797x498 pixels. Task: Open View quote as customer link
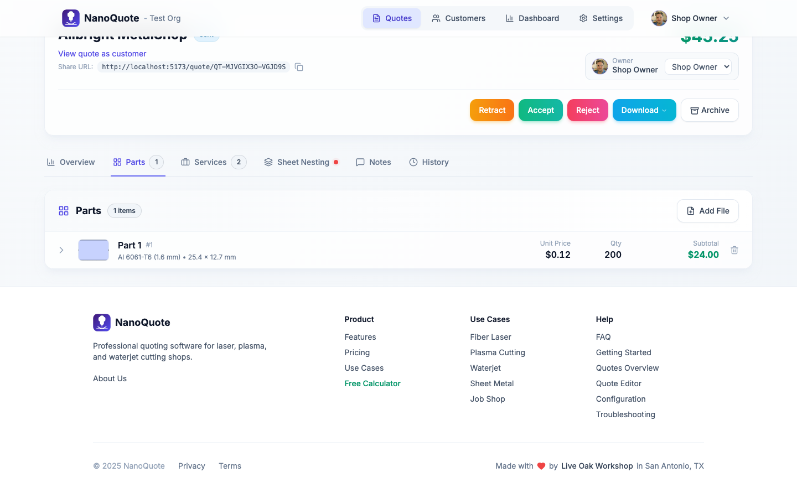[x=102, y=54]
